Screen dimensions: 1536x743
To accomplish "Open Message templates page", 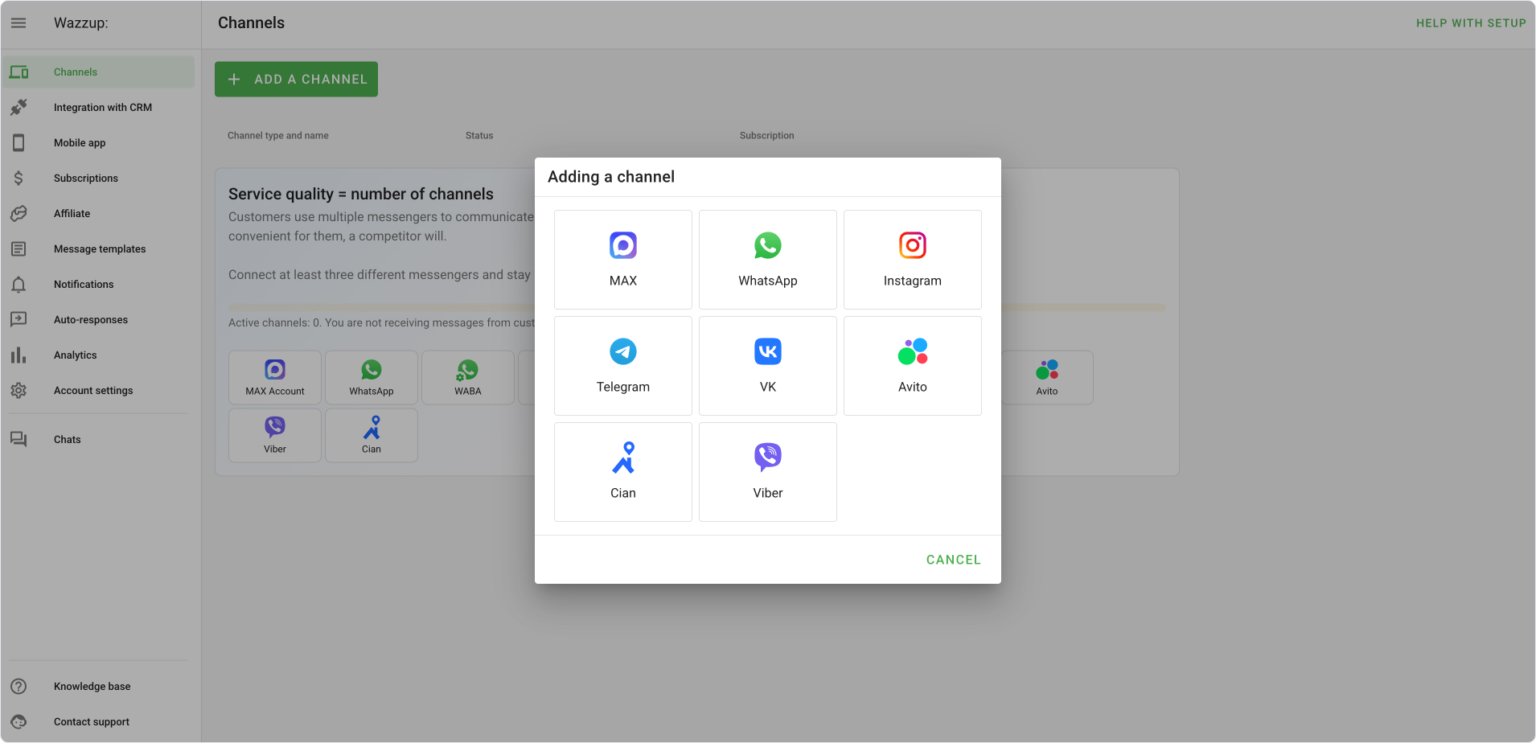I will point(98,248).
